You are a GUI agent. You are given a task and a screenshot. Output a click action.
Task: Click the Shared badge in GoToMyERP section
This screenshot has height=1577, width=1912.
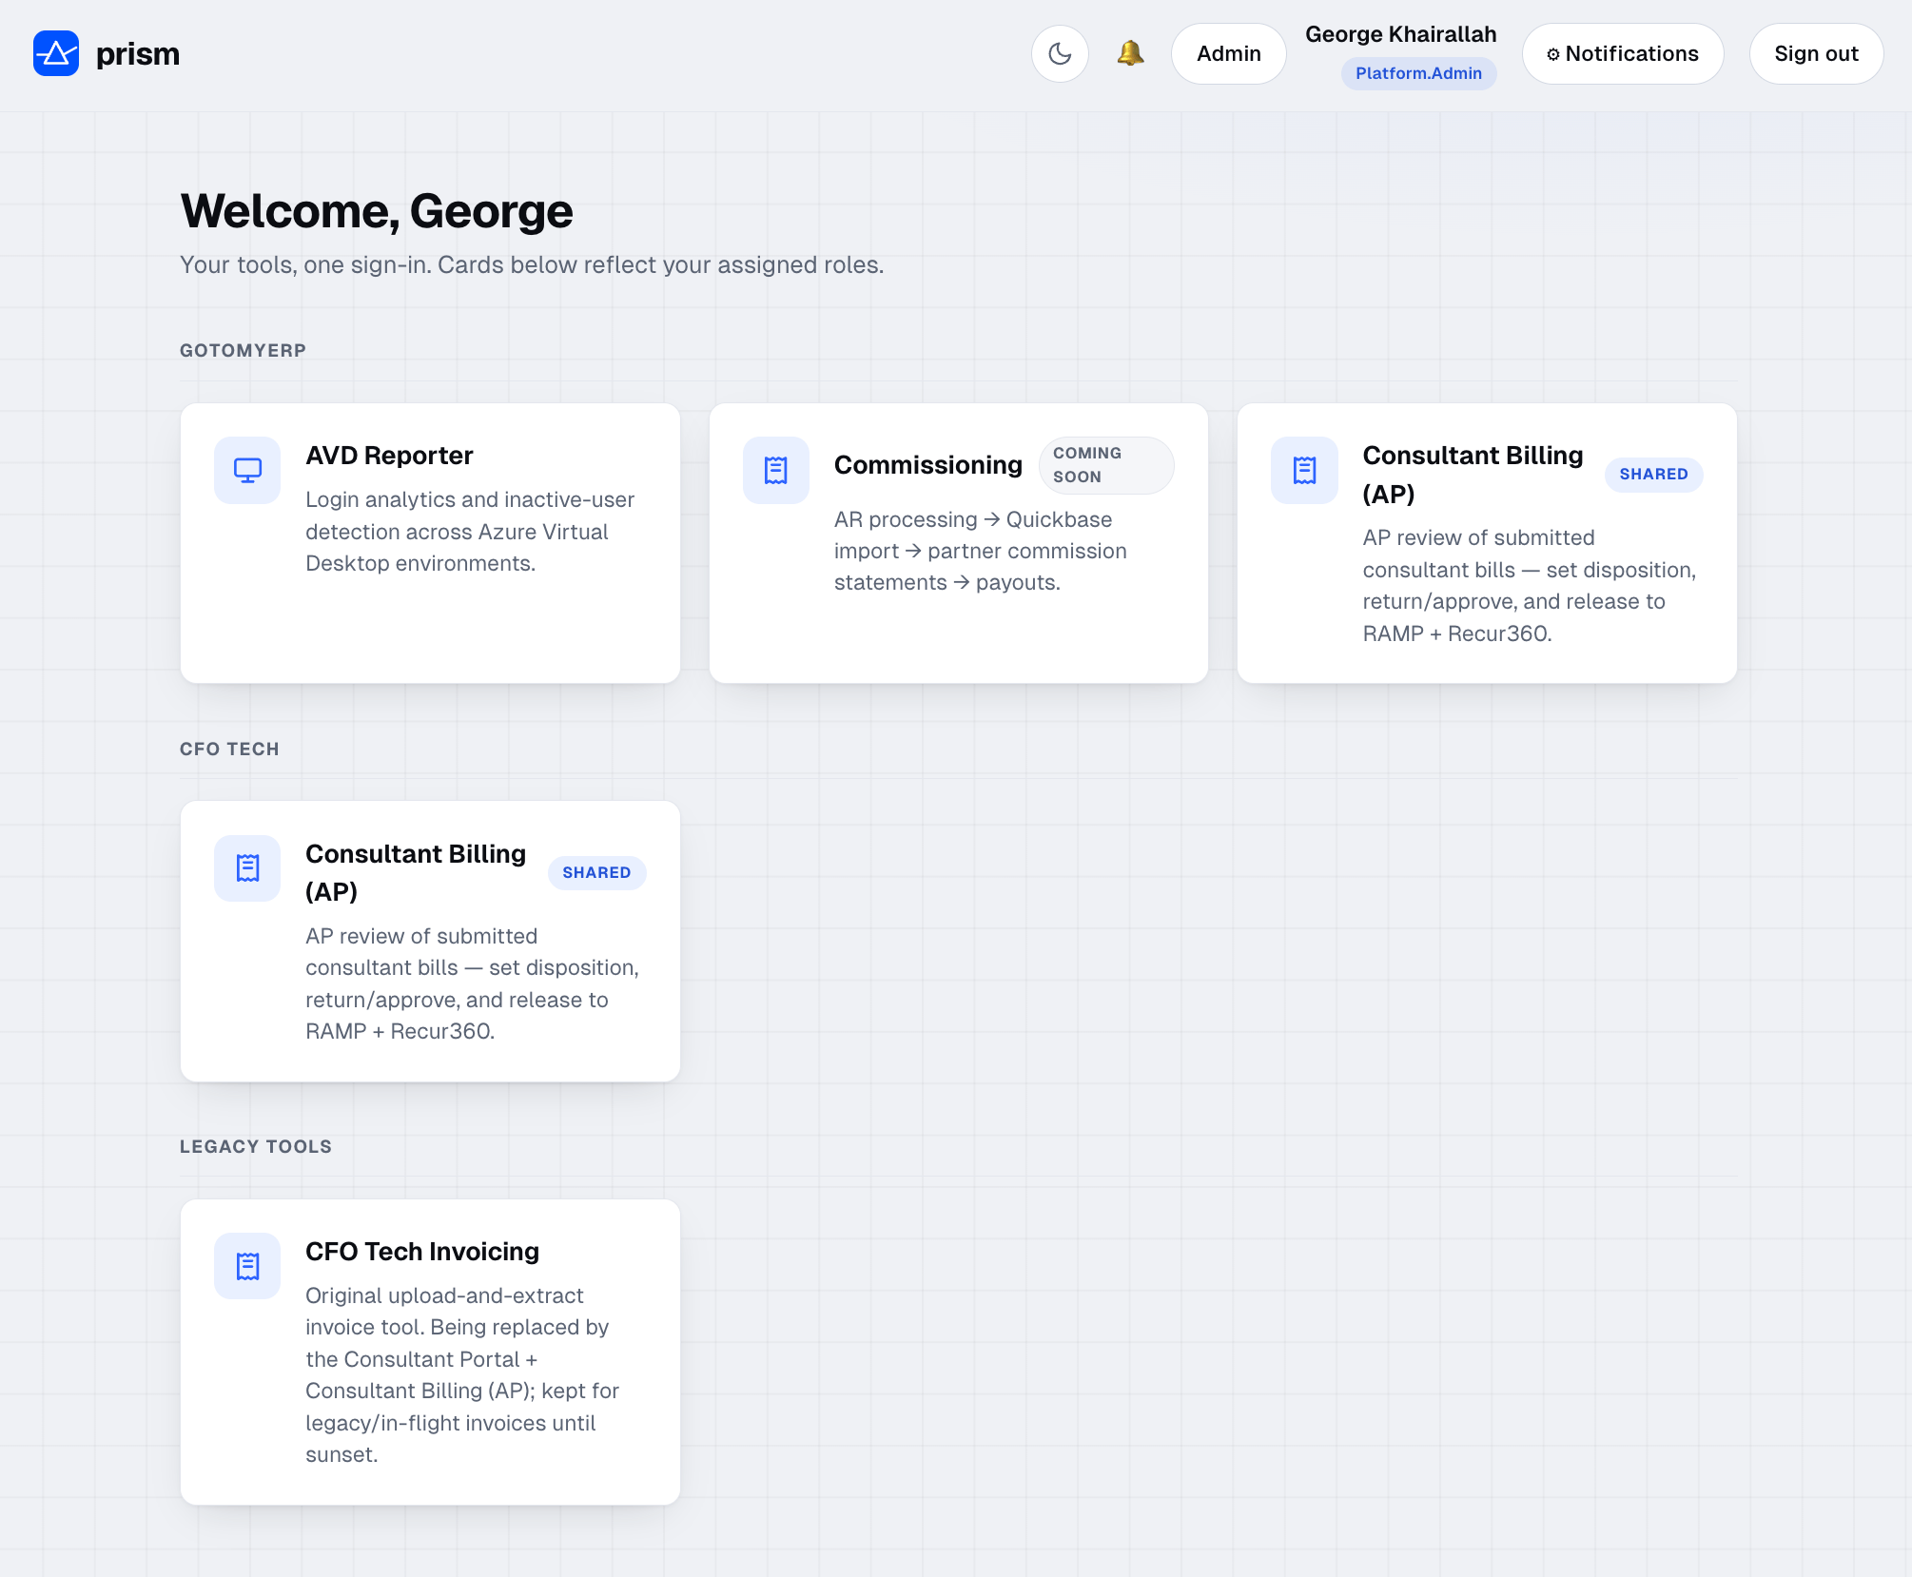point(1653,474)
